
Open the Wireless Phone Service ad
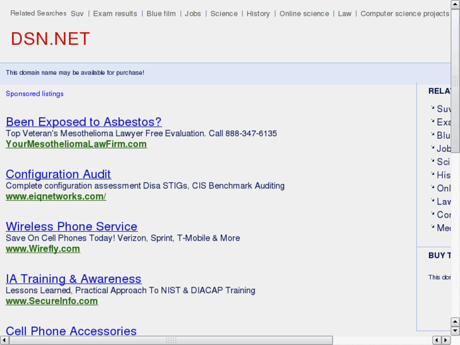coord(71,227)
